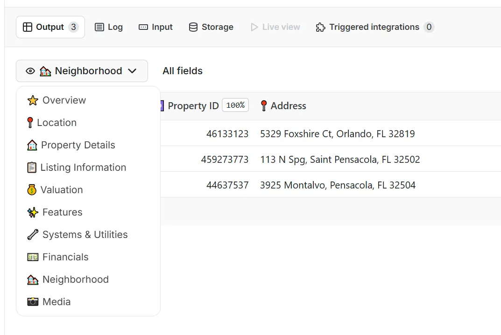501x335 pixels.
Task: Select the Listing Information field group
Action: [84, 167]
